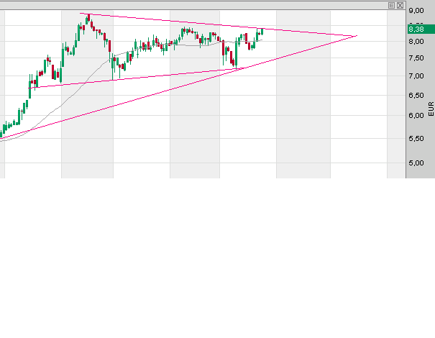Select the 9,00 price axis label

(x=416, y=12)
